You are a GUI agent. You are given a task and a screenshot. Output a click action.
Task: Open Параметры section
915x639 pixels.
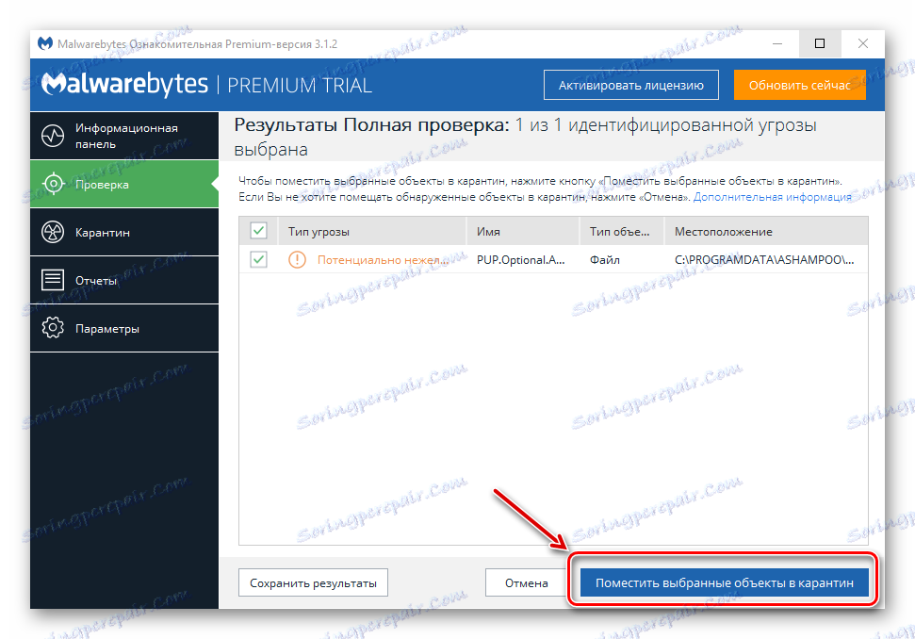pyautogui.click(x=124, y=328)
